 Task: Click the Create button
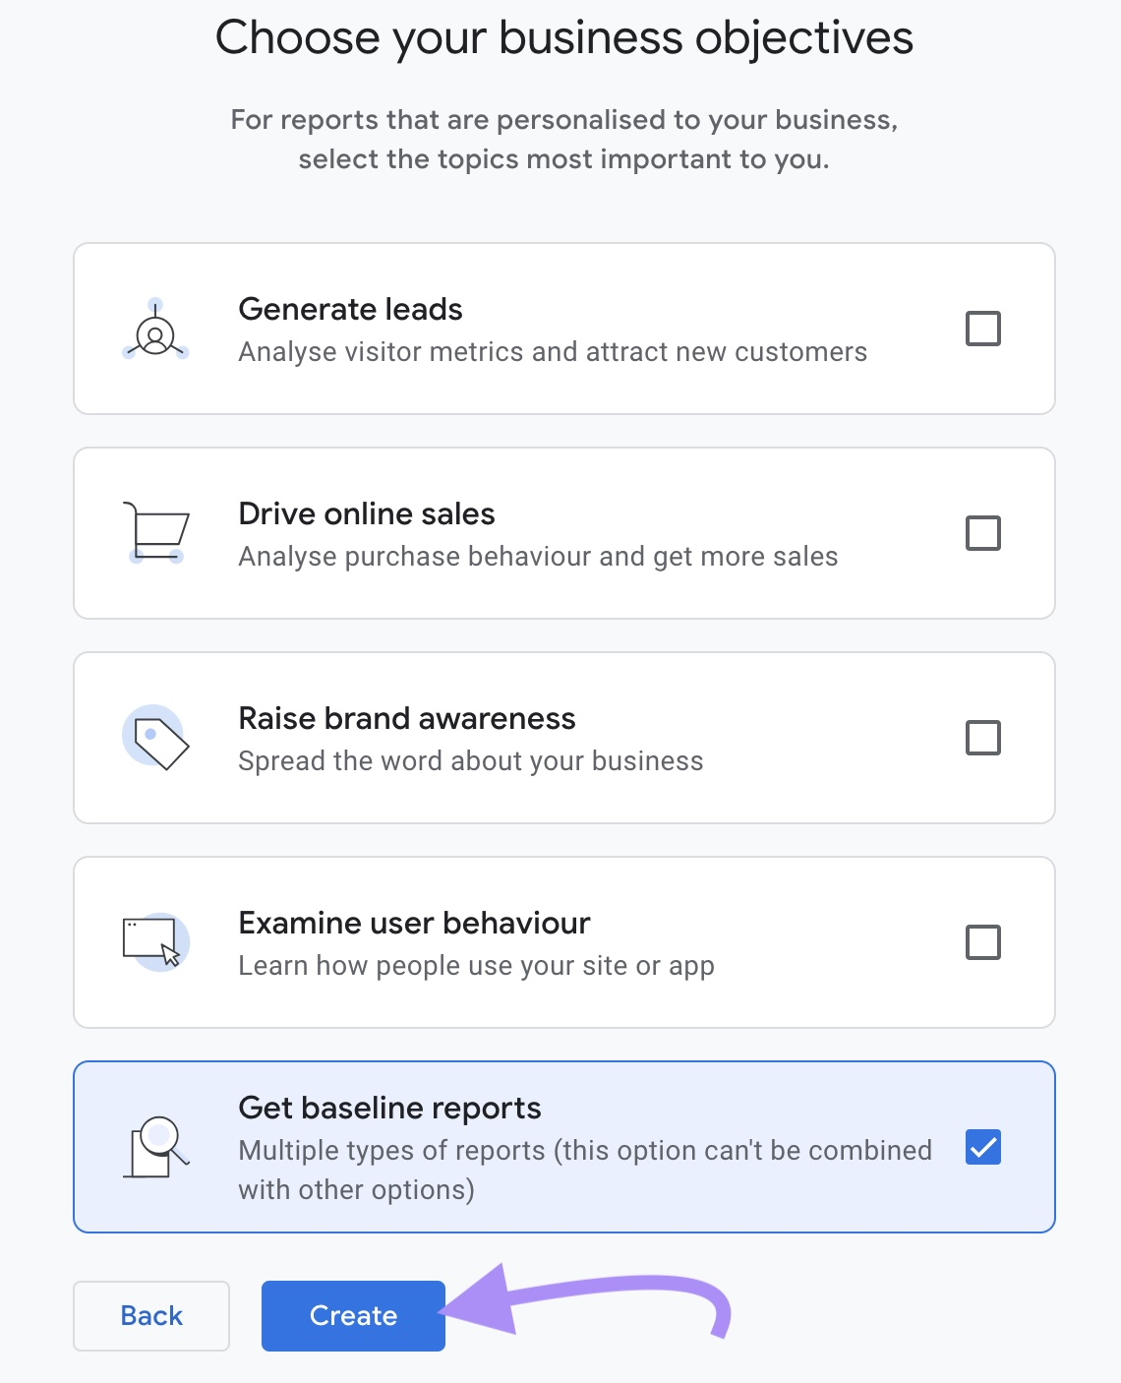(x=352, y=1315)
